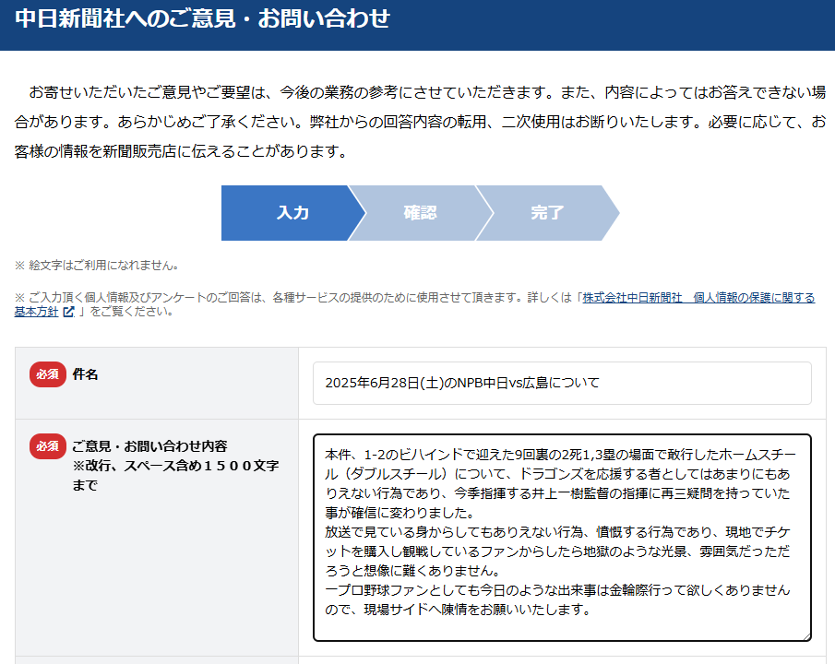Click the 中日新聞社へのご意見・お問い合わせ page heading
835x664 pixels.
[202, 18]
